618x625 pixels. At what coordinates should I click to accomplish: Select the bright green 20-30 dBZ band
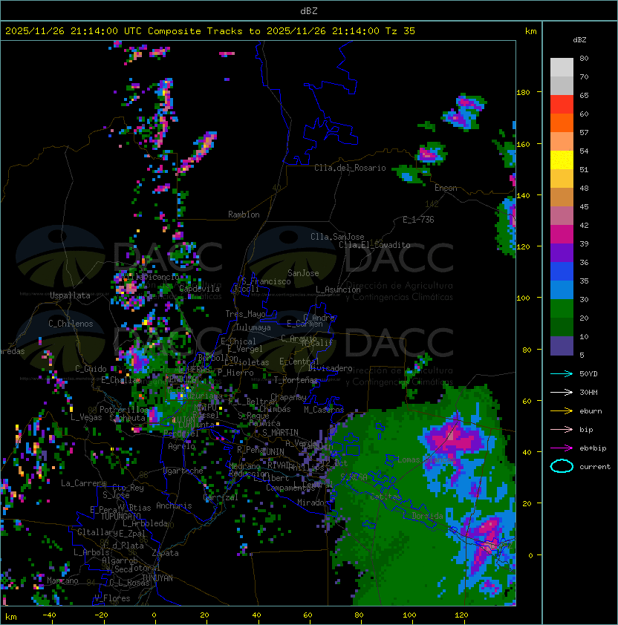[562, 309]
